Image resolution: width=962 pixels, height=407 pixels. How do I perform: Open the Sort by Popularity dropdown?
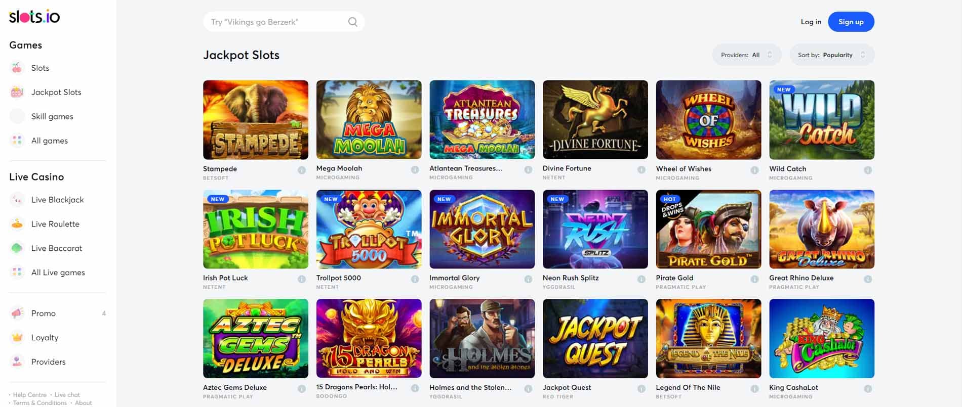(x=831, y=55)
